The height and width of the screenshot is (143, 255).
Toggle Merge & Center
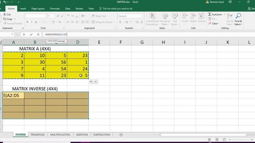(102, 22)
